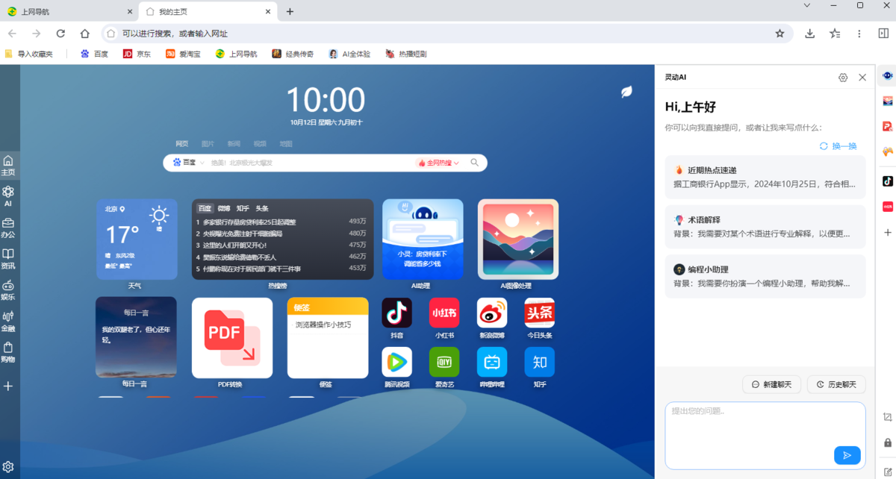
Task: Open a new tab with the plus button
Action: (x=290, y=11)
